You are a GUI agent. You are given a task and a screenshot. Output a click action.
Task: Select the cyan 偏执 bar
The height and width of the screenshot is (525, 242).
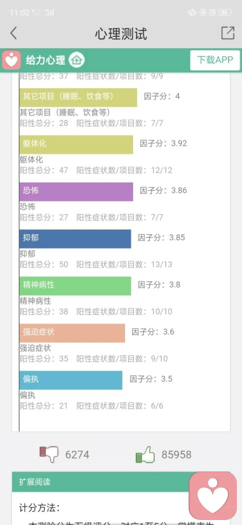click(x=71, y=380)
